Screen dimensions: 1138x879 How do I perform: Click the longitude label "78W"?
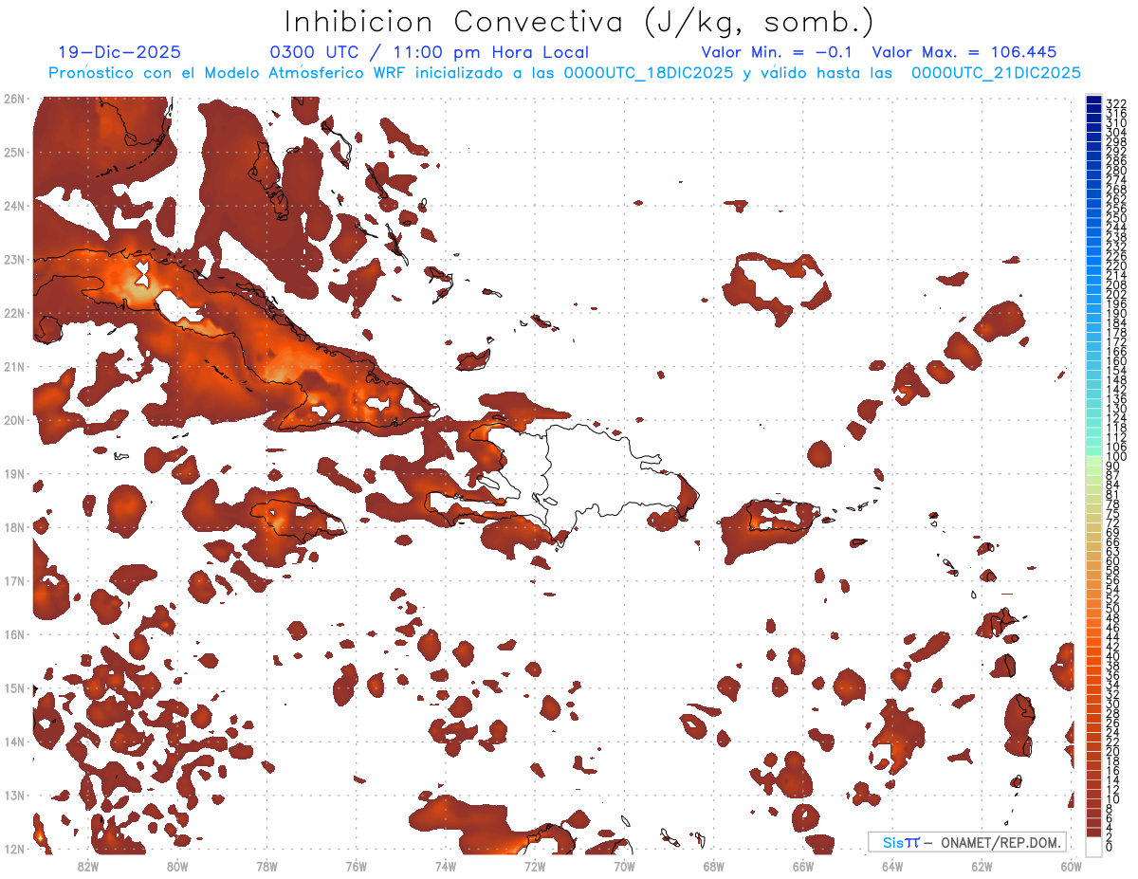click(266, 865)
